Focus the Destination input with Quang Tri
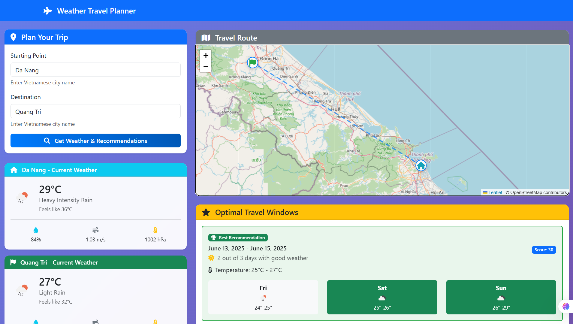 pyautogui.click(x=95, y=111)
